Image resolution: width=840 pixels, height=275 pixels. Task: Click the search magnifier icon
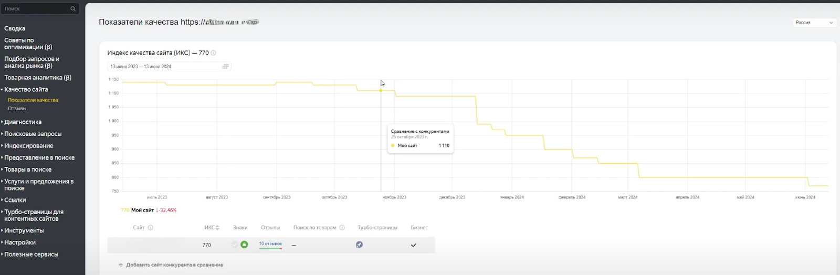pyautogui.click(x=73, y=9)
